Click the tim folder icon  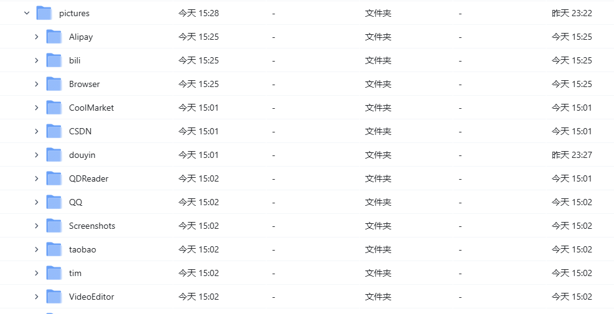54,273
